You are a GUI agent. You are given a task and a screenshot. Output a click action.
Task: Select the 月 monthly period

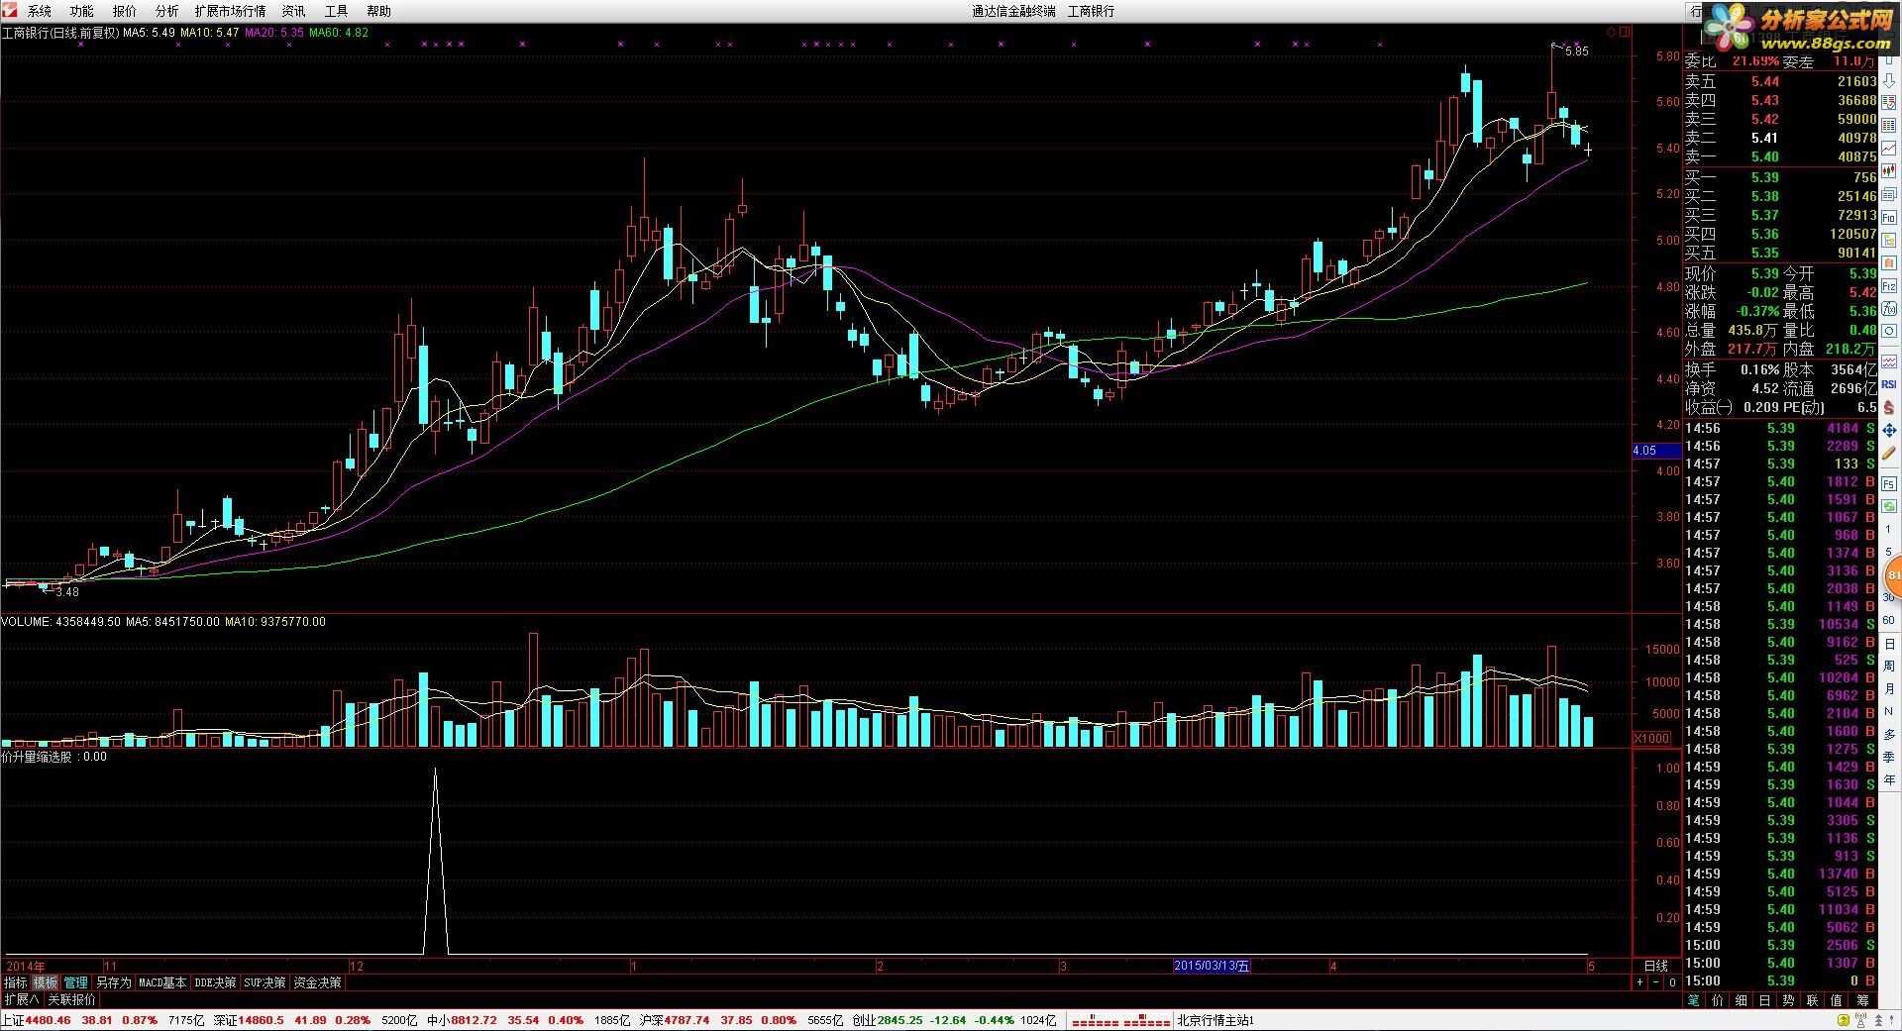click(x=1888, y=688)
